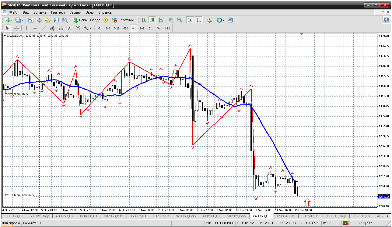The width and height of the screenshot is (392, 227).
Task: Switch to the EURUSD,H1 chart tab
Action: point(14,216)
